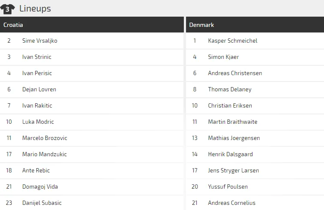Open Martin Braithwaite's profile
The height and width of the screenshot is (210, 324).
[x=233, y=122]
